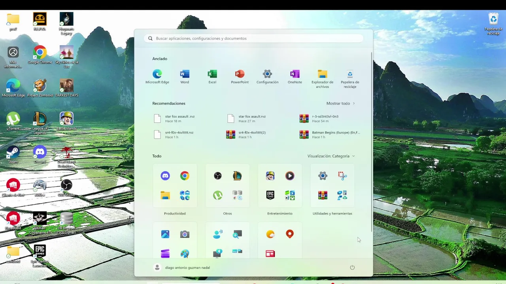Click the power button in Start
Viewport: 506px width, 284px height.
pos(352,267)
